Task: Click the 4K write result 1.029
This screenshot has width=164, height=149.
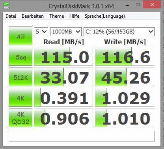Action: pyautogui.click(x=125, y=97)
